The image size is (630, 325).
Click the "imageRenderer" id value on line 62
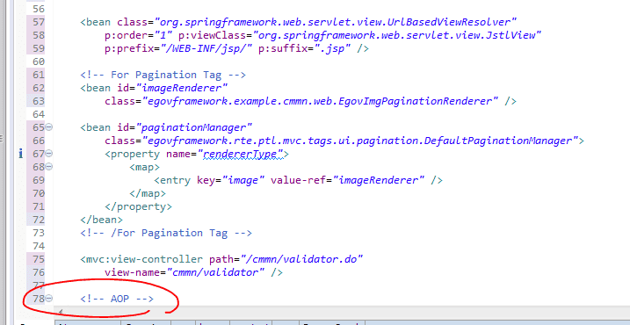pyautogui.click(x=182, y=88)
